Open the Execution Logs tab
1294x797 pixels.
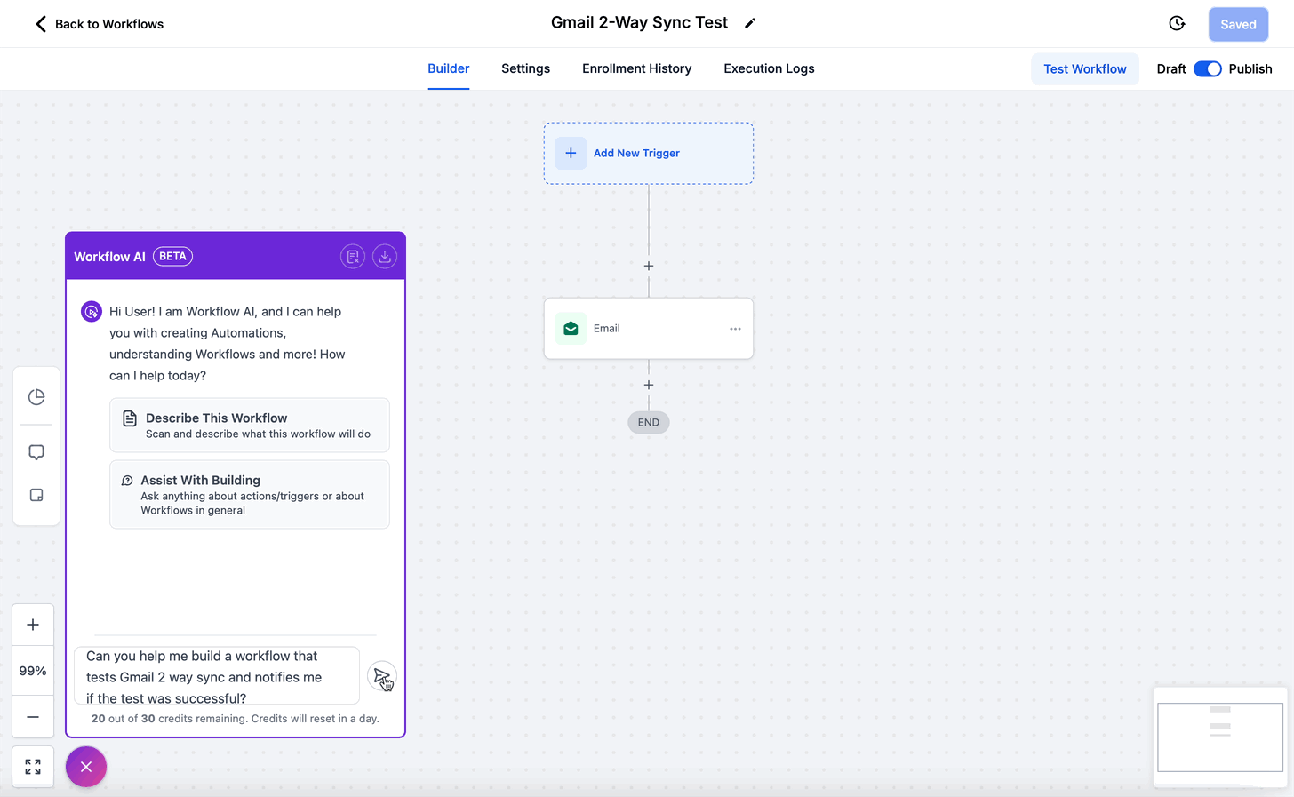[769, 68]
